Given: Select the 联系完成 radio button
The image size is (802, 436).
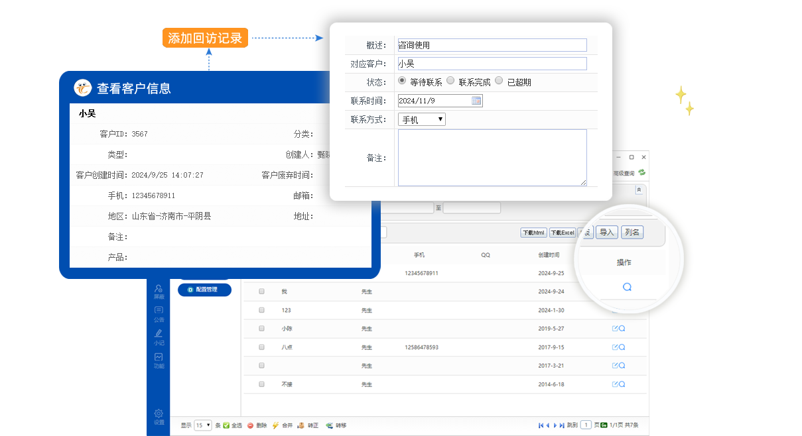Looking at the screenshot, I should (x=450, y=81).
